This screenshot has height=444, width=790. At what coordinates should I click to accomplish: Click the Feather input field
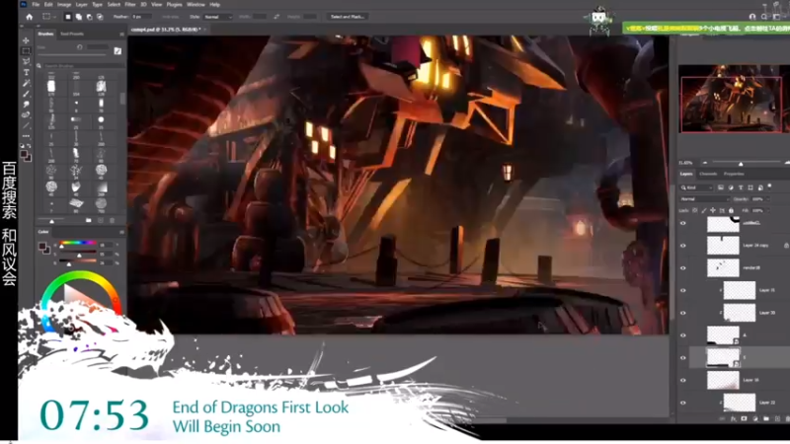coord(141,17)
